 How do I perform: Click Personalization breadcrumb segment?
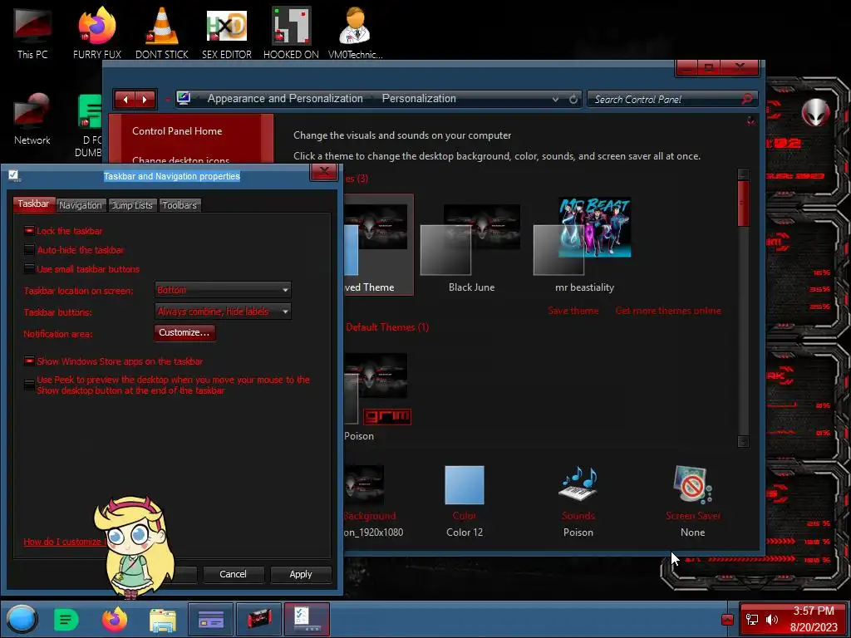[419, 99]
